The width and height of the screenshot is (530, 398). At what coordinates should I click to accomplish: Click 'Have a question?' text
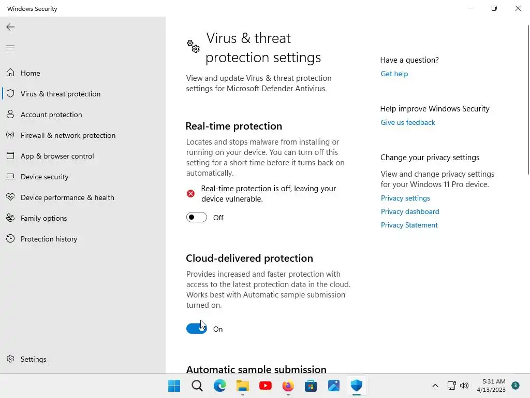pyautogui.click(x=409, y=60)
